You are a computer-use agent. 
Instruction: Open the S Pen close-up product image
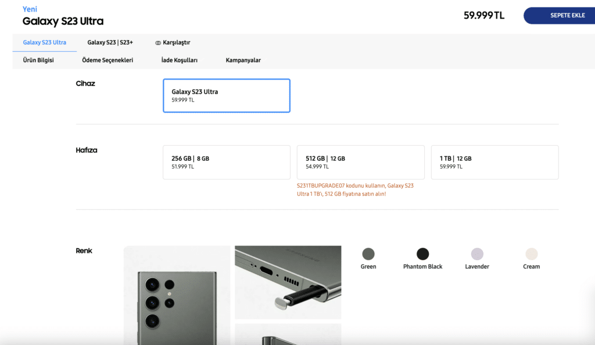(288, 282)
